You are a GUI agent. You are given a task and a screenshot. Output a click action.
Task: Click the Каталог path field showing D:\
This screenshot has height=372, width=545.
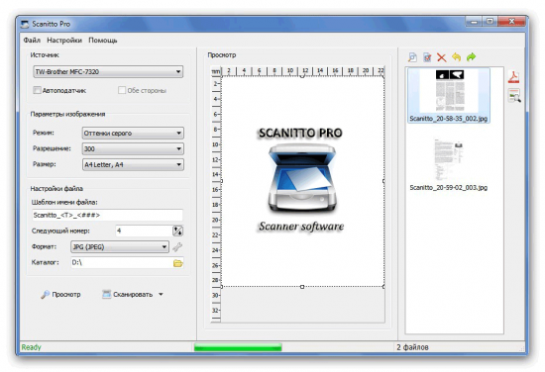121,263
